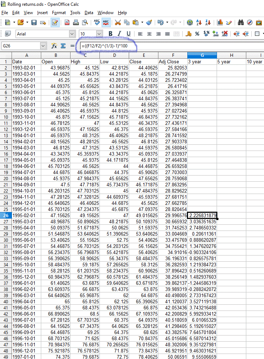Click the Hyperlink globe icon

(x=190, y=22)
